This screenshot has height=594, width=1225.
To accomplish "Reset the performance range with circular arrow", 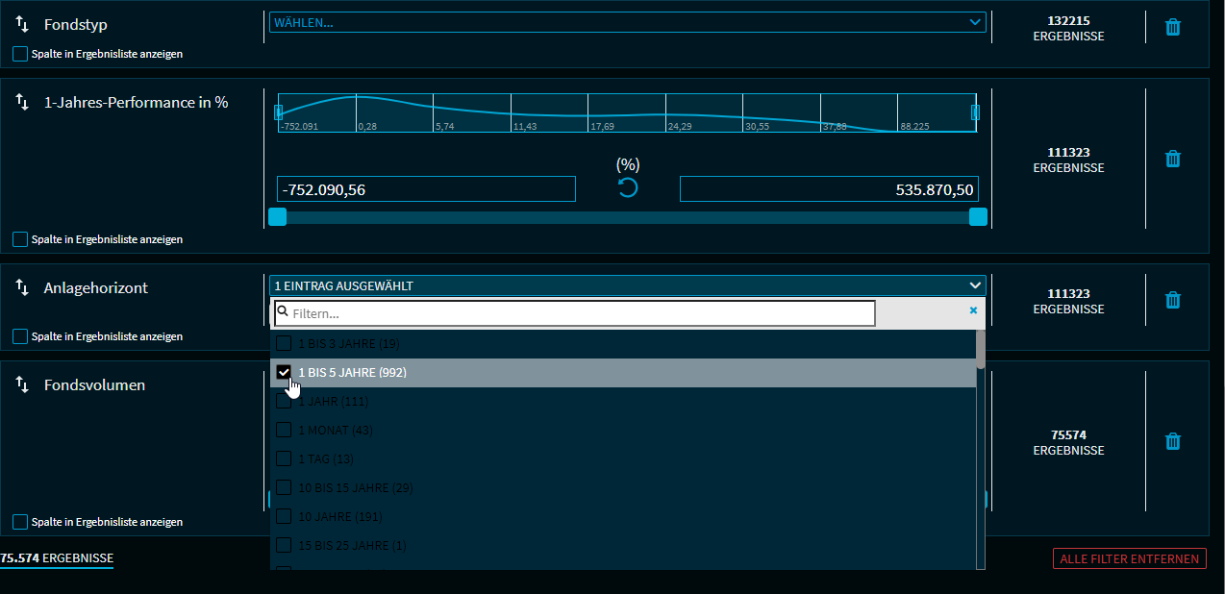I will (x=627, y=187).
